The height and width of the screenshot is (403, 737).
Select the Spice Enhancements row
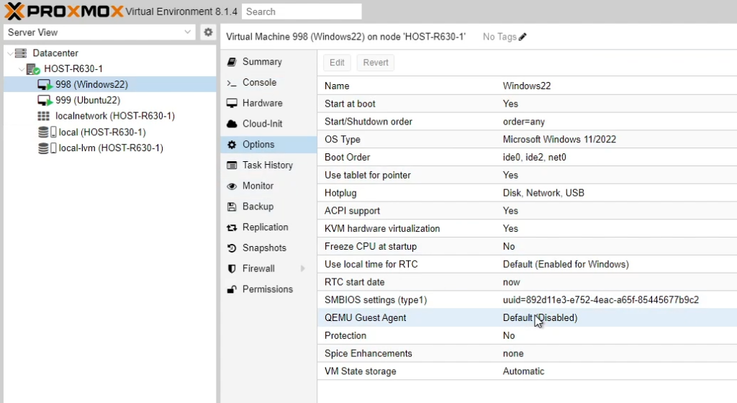click(x=528, y=353)
